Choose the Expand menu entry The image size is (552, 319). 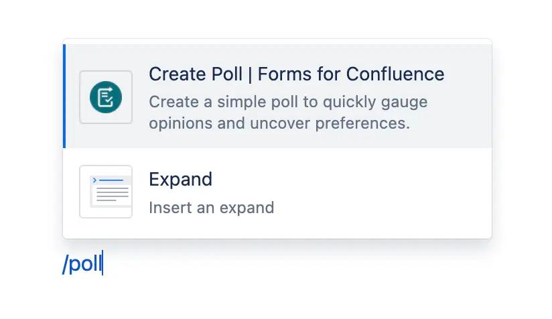(277, 192)
